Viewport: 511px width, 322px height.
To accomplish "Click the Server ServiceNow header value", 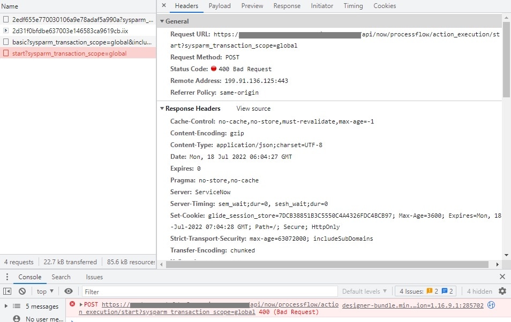I will 213,192.
